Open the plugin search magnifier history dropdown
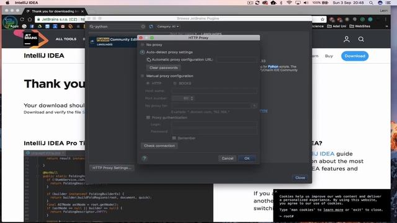397x223 pixels. [92, 27]
